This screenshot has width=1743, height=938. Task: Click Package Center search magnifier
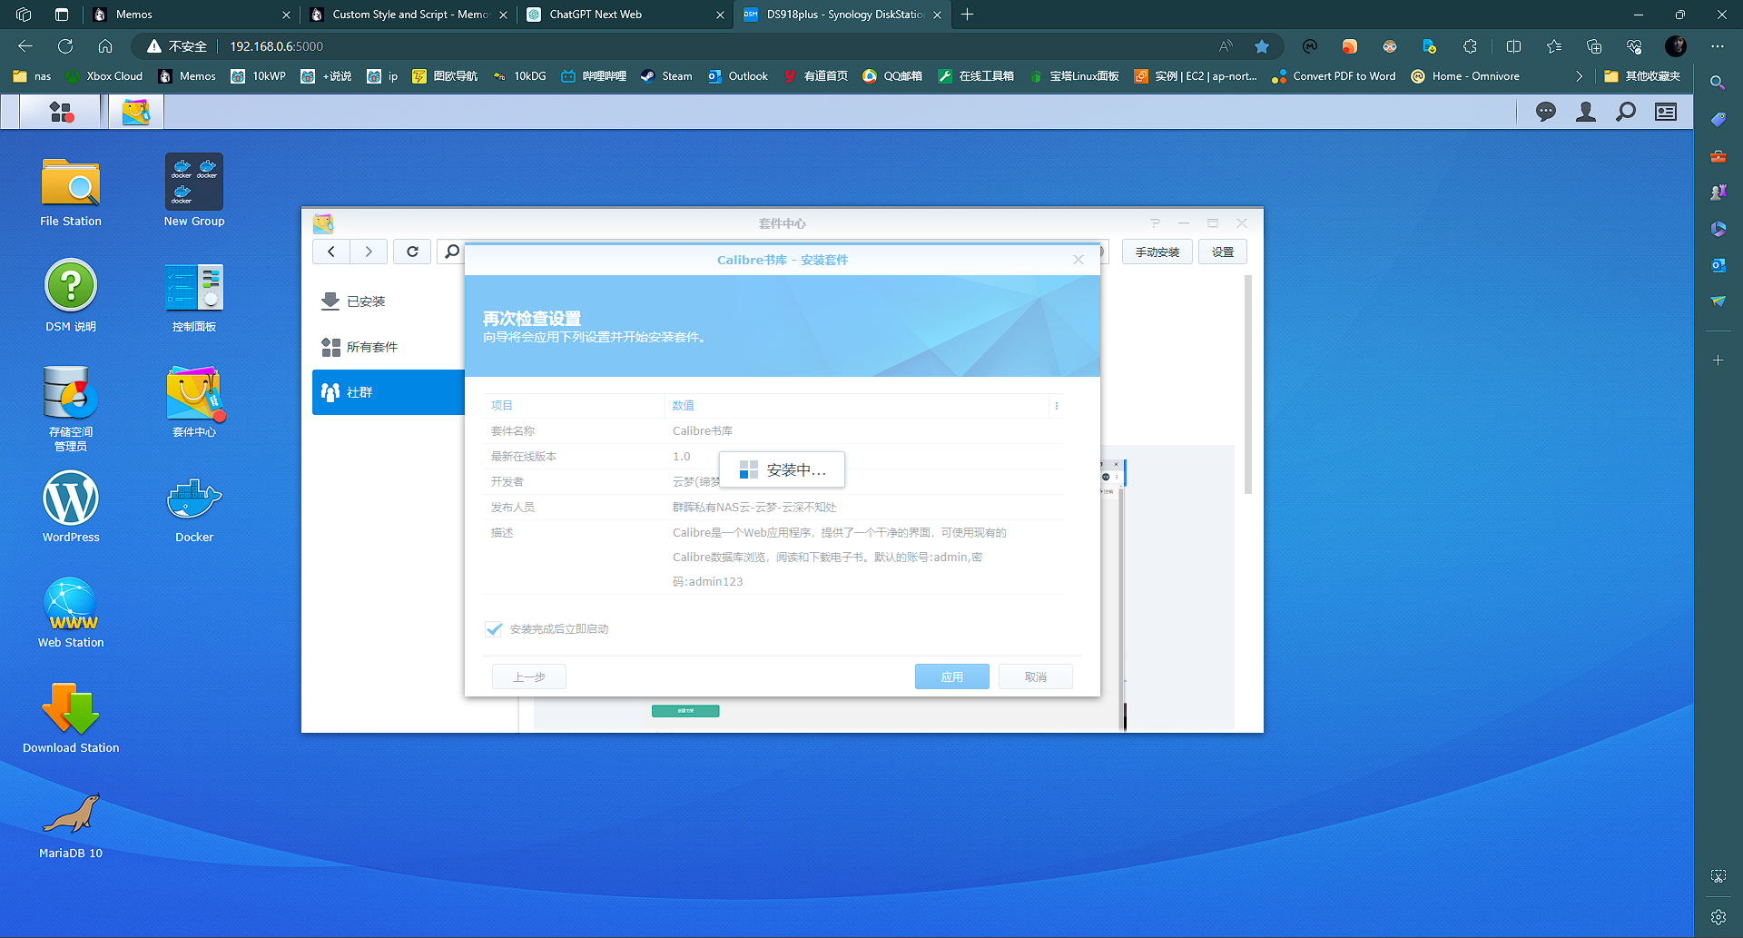[452, 252]
